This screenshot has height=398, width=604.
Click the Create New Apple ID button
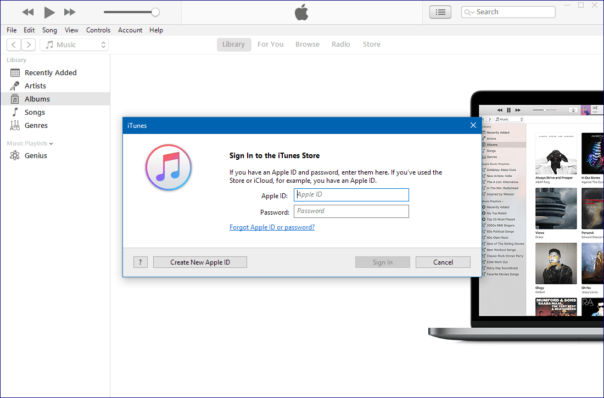point(200,262)
